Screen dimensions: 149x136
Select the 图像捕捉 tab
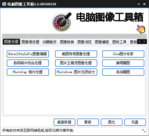[x=102, y=42]
